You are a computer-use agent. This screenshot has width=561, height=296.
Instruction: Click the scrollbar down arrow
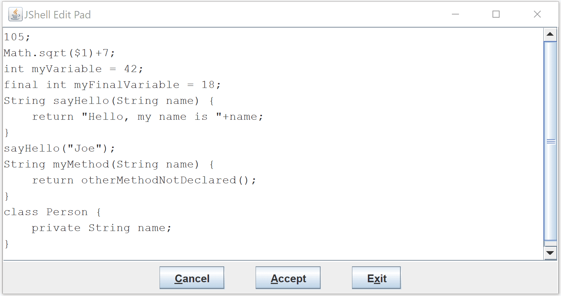[550, 253]
